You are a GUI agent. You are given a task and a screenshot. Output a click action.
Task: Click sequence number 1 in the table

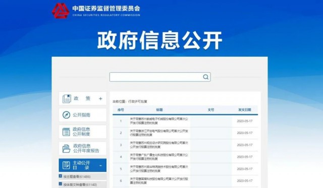tap(121, 121)
